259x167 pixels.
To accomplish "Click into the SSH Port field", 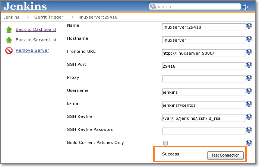I will [x=204, y=66].
